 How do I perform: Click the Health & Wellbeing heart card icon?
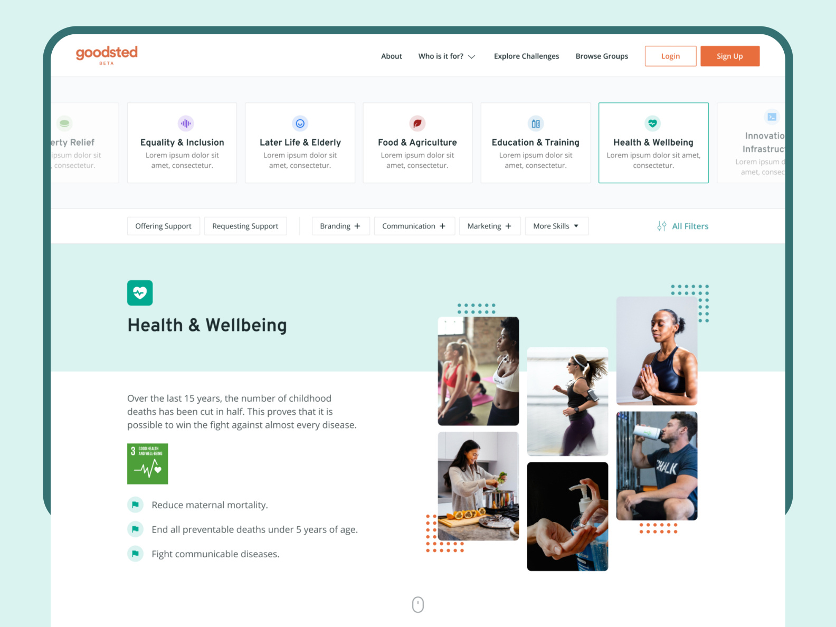pos(653,123)
